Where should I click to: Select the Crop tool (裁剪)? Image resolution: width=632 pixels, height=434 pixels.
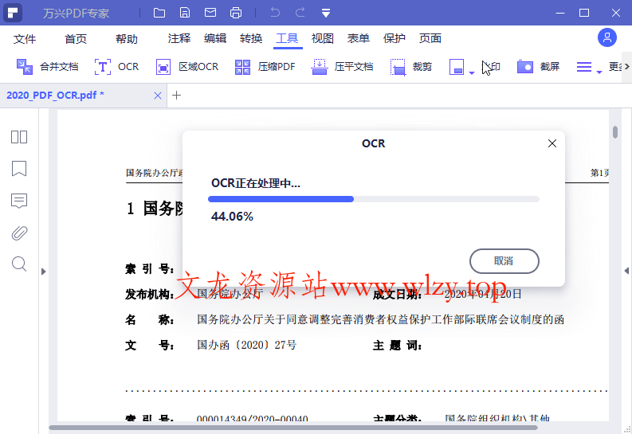point(411,67)
